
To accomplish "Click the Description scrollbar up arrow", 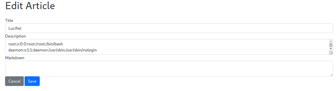I will [331, 41].
